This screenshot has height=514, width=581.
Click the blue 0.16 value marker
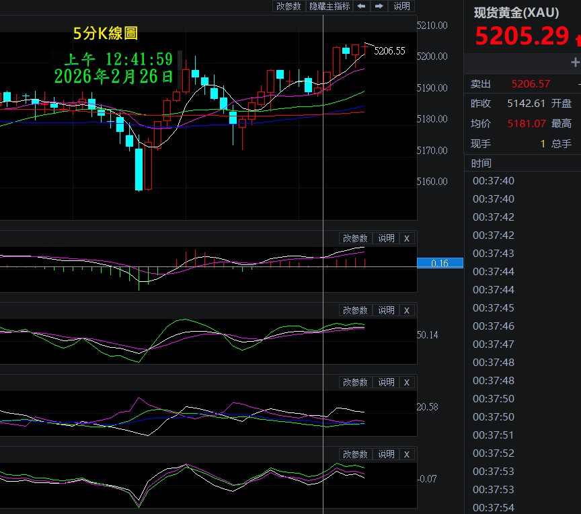coord(440,263)
